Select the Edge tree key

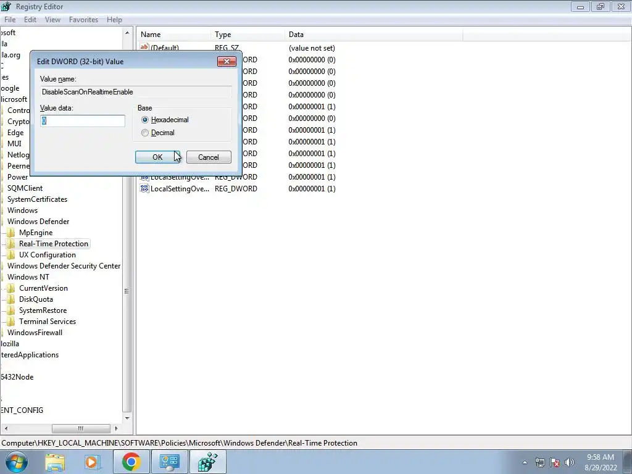15,133
